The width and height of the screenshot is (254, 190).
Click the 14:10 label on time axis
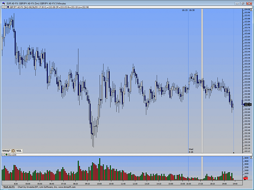pyautogui.click(x=159, y=184)
